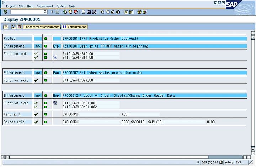Toggle the INS insert mode indicator
Screen dimensions: 256x167
238,162
